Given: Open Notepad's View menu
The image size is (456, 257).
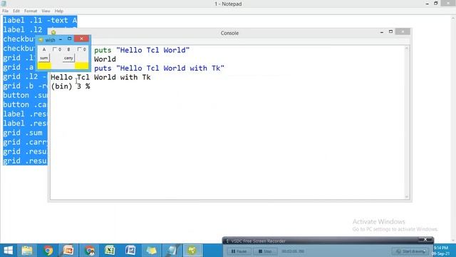Looking at the screenshot, I should click(x=46, y=11).
